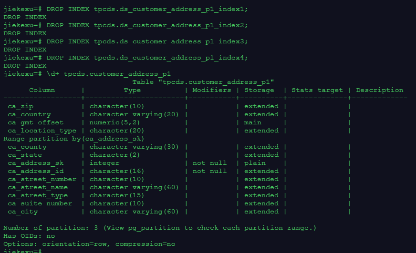Click the Number of partition: 3 line
This screenshot has height=253, width=416.
[160, 228]
